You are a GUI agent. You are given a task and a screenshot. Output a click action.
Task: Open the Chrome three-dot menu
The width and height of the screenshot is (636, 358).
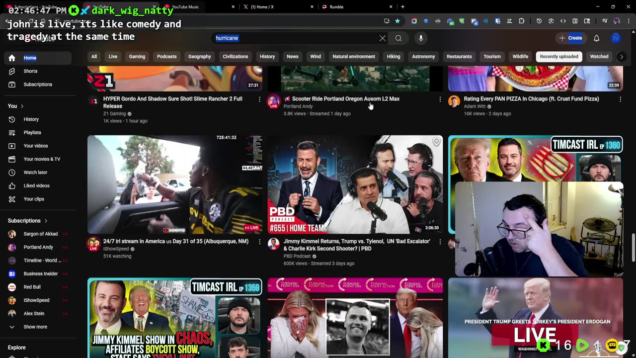point(628,21)
